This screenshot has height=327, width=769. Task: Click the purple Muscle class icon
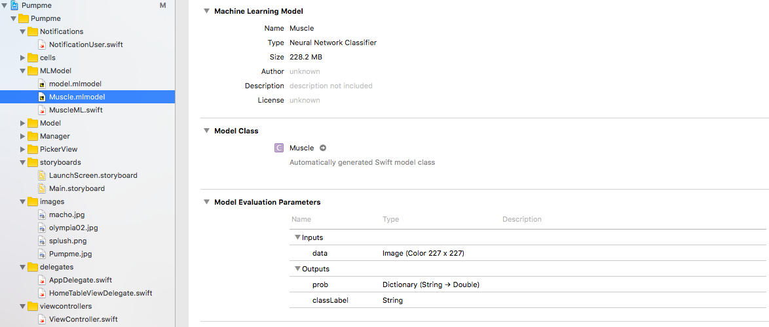click(279, 148)
